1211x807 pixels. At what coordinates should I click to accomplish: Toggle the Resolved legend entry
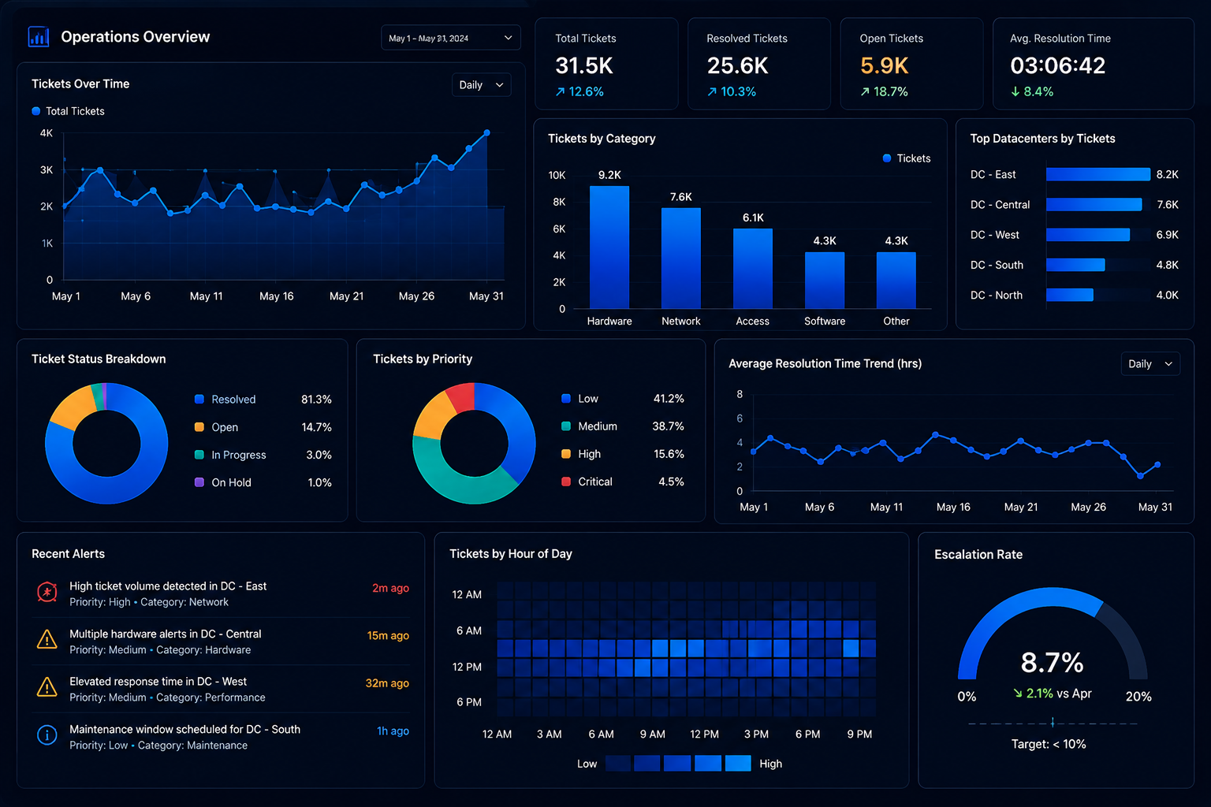click(225, 400)
